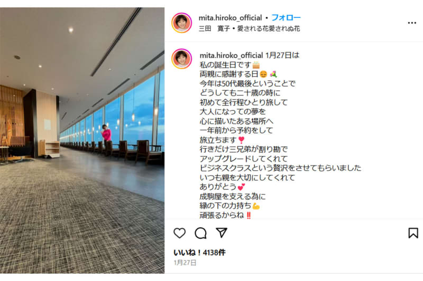The width and height of the screenshot is (423, 281).
Task: Open the three-dot more options menu
Action: [412, 23]
